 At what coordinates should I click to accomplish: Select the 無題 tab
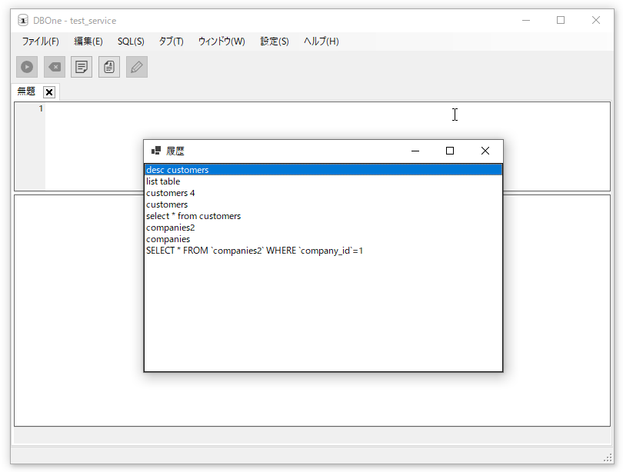click(26, 91)
